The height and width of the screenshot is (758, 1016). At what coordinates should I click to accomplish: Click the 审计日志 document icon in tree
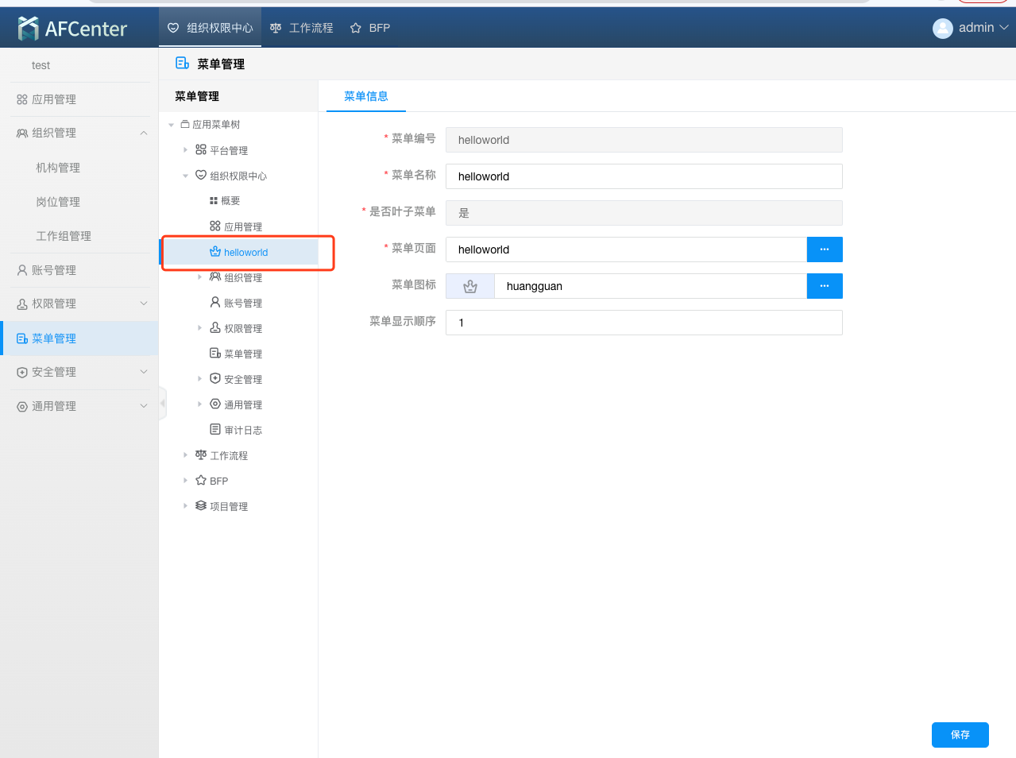tap(214, 430)
